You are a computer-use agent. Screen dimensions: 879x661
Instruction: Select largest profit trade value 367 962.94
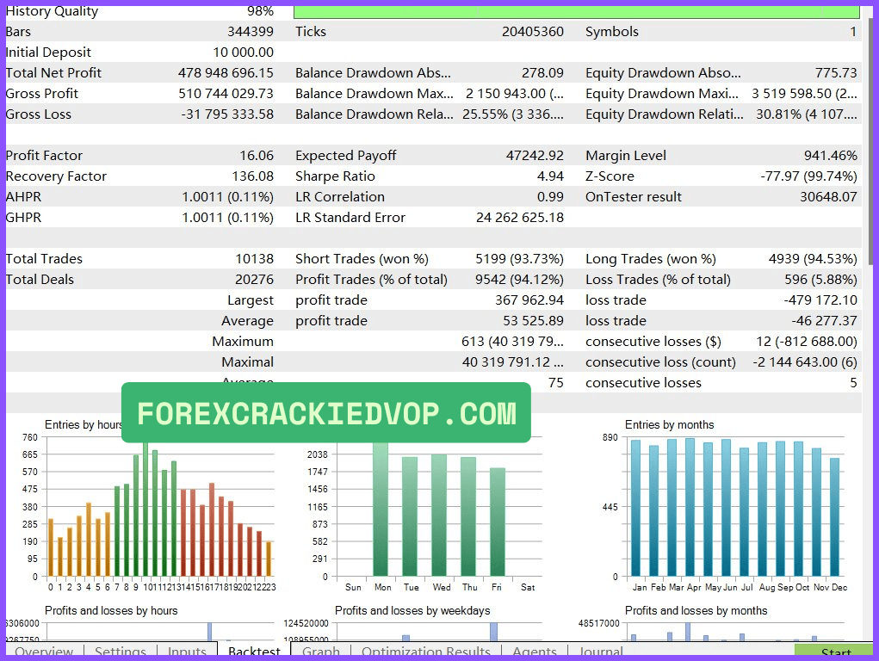tap(529, 300)
